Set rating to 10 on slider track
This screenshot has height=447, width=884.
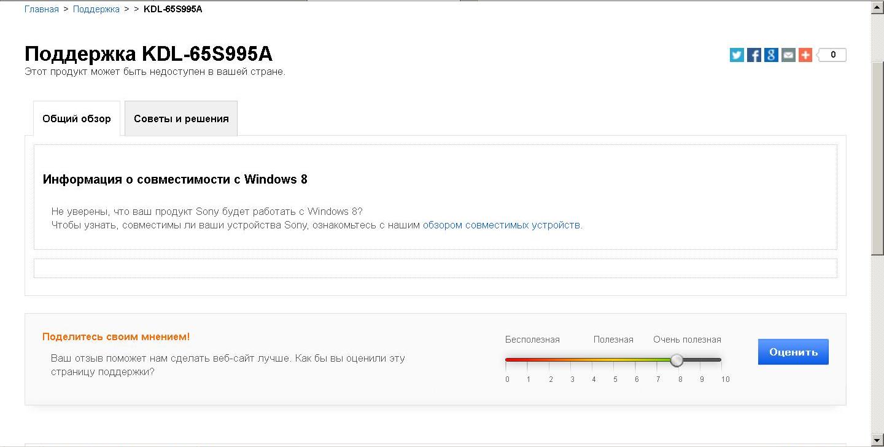tap(720, 360)
